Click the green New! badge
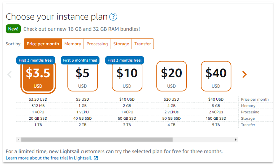 tap(13, 29)
